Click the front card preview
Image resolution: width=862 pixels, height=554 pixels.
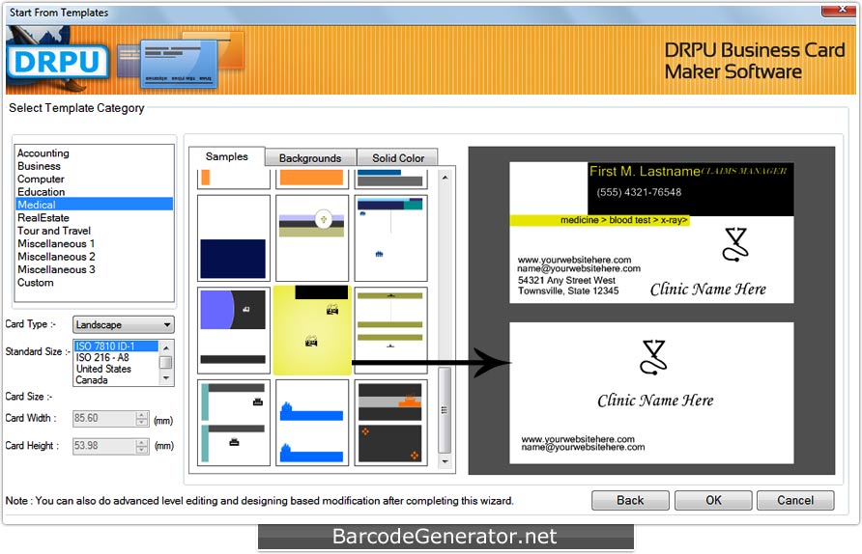(651, 233)
